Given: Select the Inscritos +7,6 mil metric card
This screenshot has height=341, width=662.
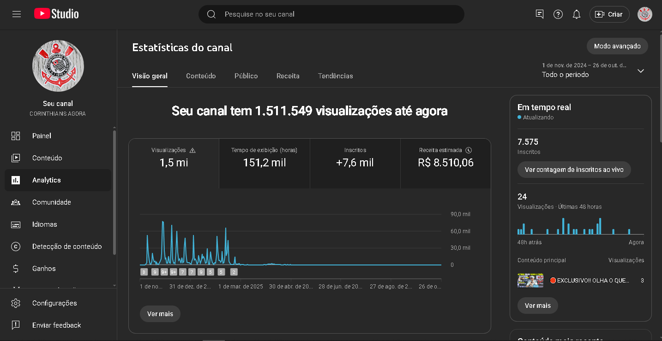Looking at the screenshot, I should pos(355,164).
